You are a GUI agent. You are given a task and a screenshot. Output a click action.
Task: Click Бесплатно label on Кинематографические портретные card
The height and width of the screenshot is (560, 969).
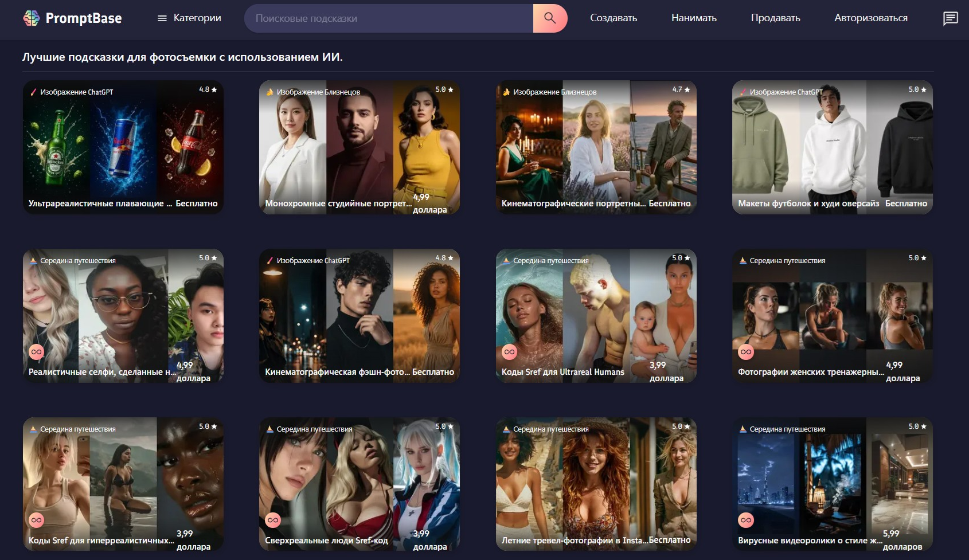[x=670, y=203]
